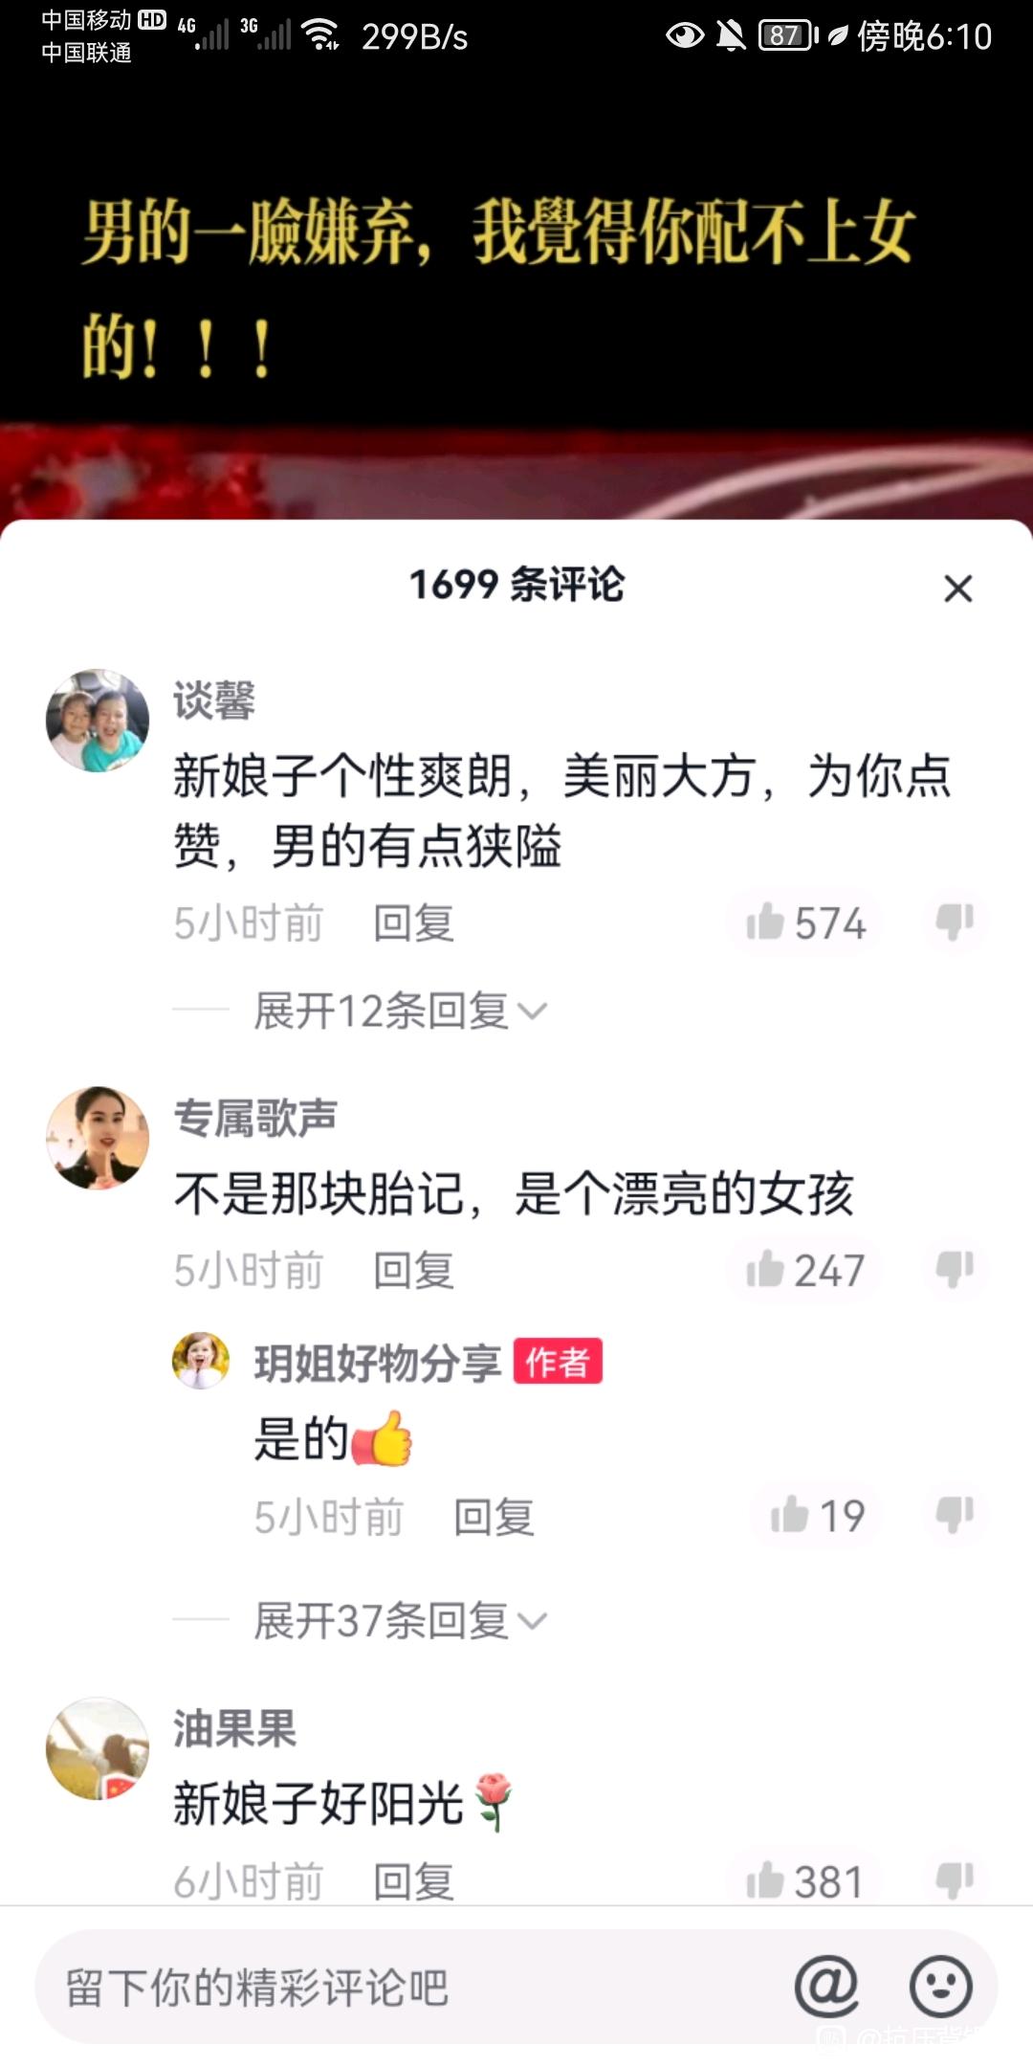This screenshot has height=2067, width=1033.
Task: Like 谈馨's comment with 574 likes
Action: point(805,922)
